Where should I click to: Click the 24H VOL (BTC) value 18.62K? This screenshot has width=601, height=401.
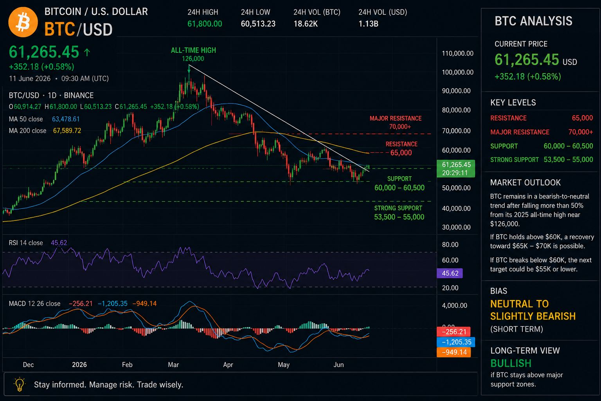click(x=306, y=24)
